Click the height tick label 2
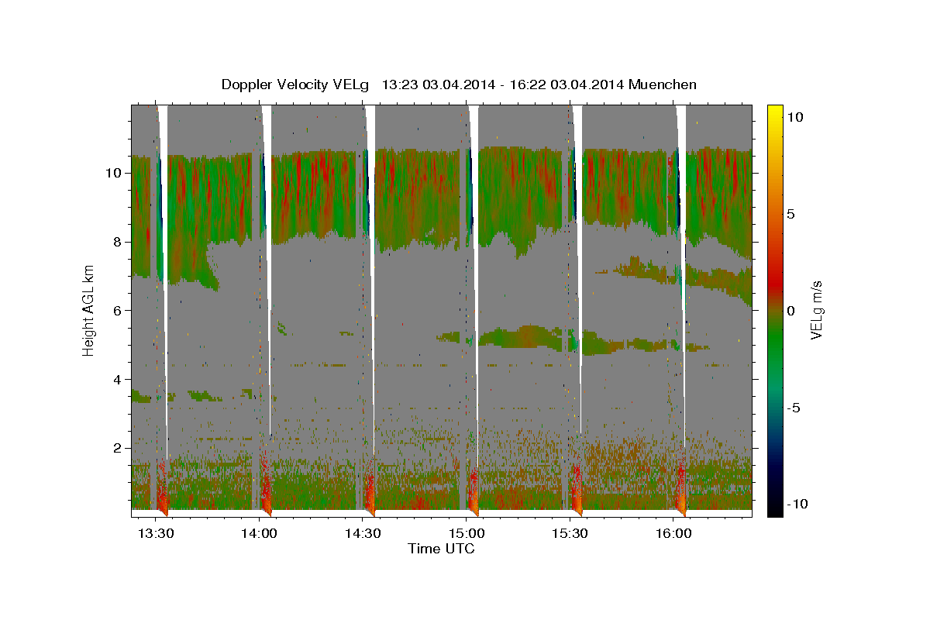Viewport: 930px width, 620px height. click(x=115, y=448)
